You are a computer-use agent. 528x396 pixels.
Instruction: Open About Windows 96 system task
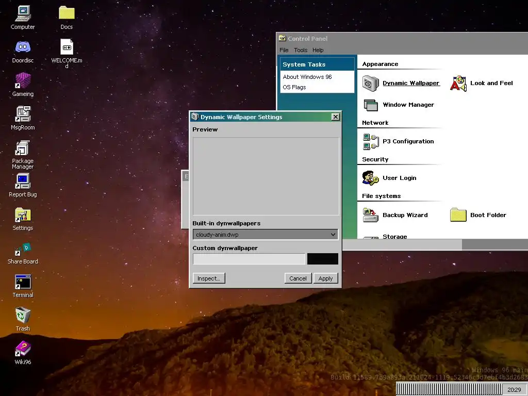pos(307,77)
